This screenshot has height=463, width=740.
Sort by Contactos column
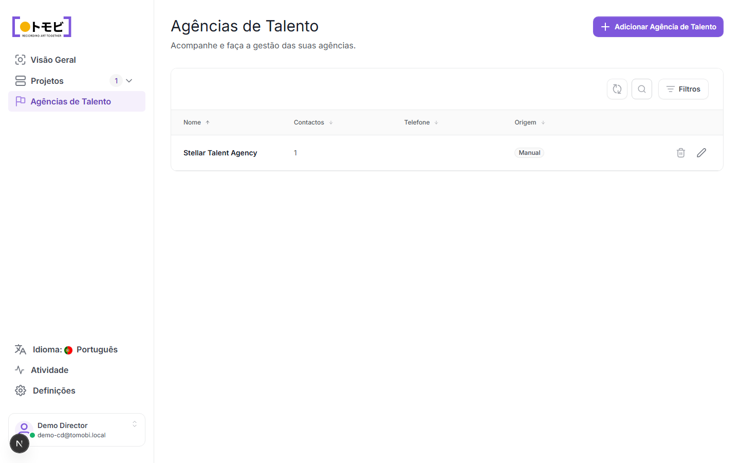313,122
